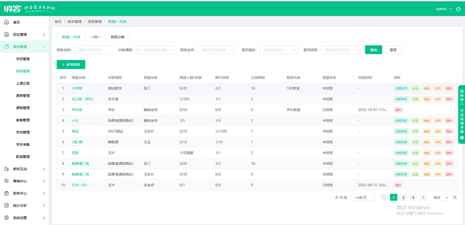Click the previous page arrow in pagination
Image resolution: width=465 pixels, height=225 pixels.
(x=384, y=198)
